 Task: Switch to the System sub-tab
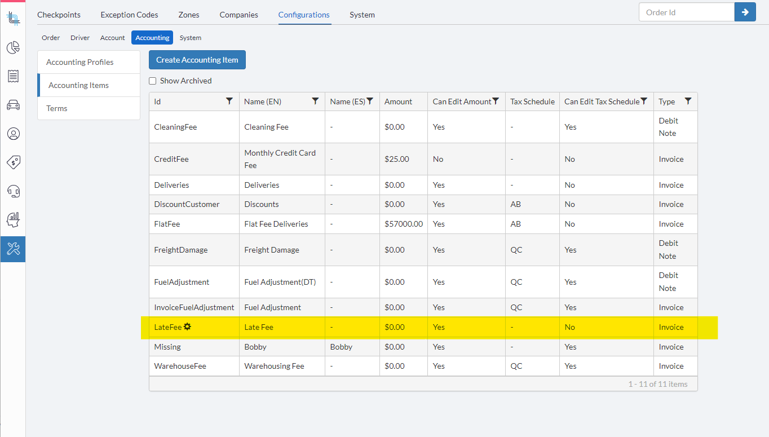tap(191, 38)
